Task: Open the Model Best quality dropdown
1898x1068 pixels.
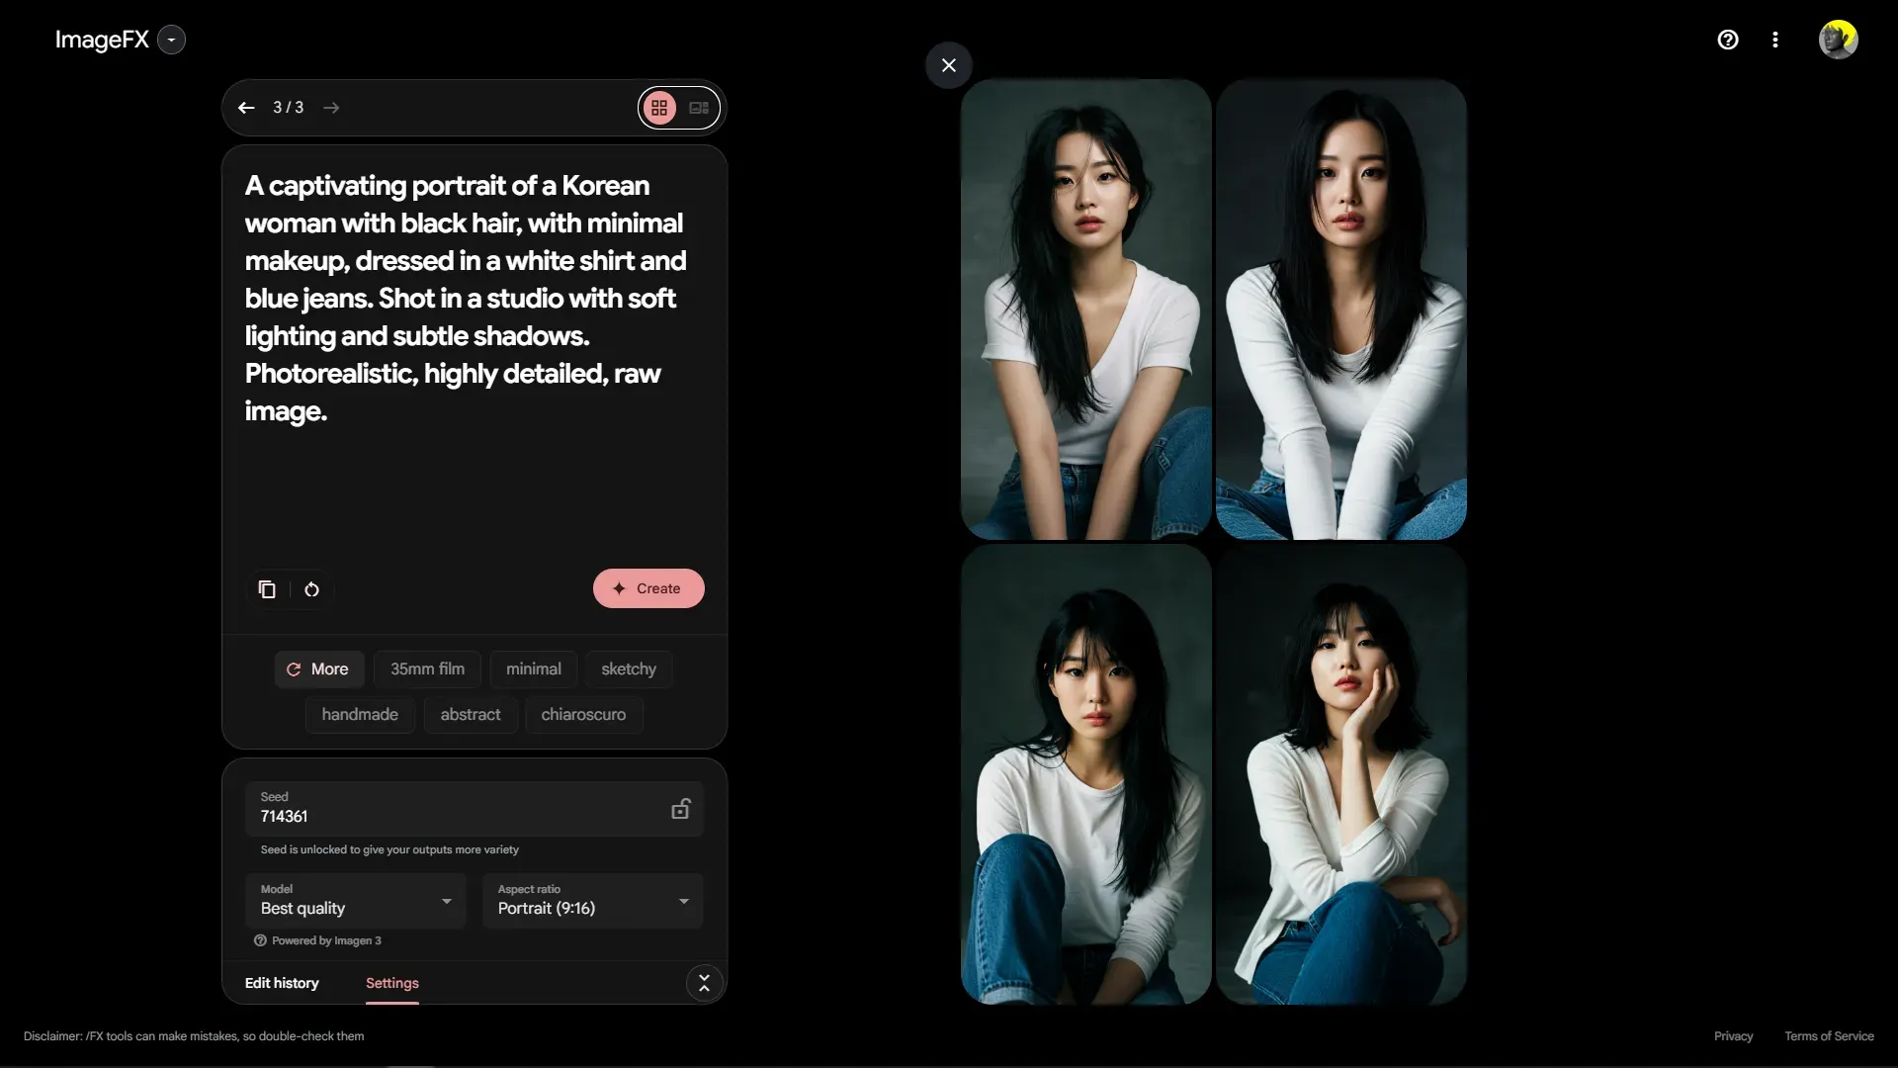Action: 356,901
